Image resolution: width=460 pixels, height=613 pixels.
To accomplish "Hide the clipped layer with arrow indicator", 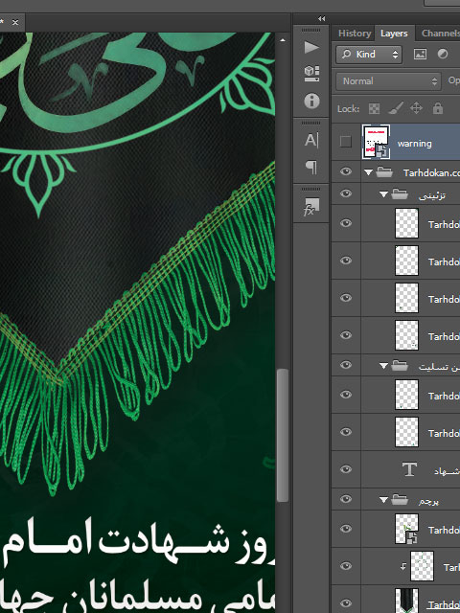I will (x=346, y=566).
